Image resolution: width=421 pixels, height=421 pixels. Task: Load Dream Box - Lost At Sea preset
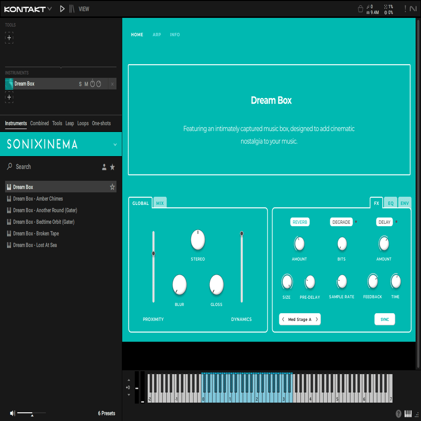point(61,245)
